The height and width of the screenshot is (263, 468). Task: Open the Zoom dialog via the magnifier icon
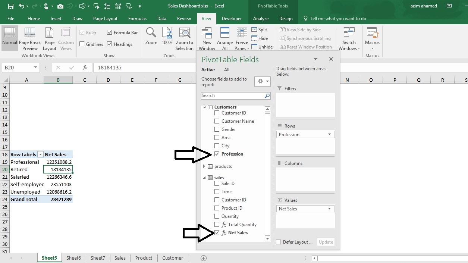tap(151, 36)
